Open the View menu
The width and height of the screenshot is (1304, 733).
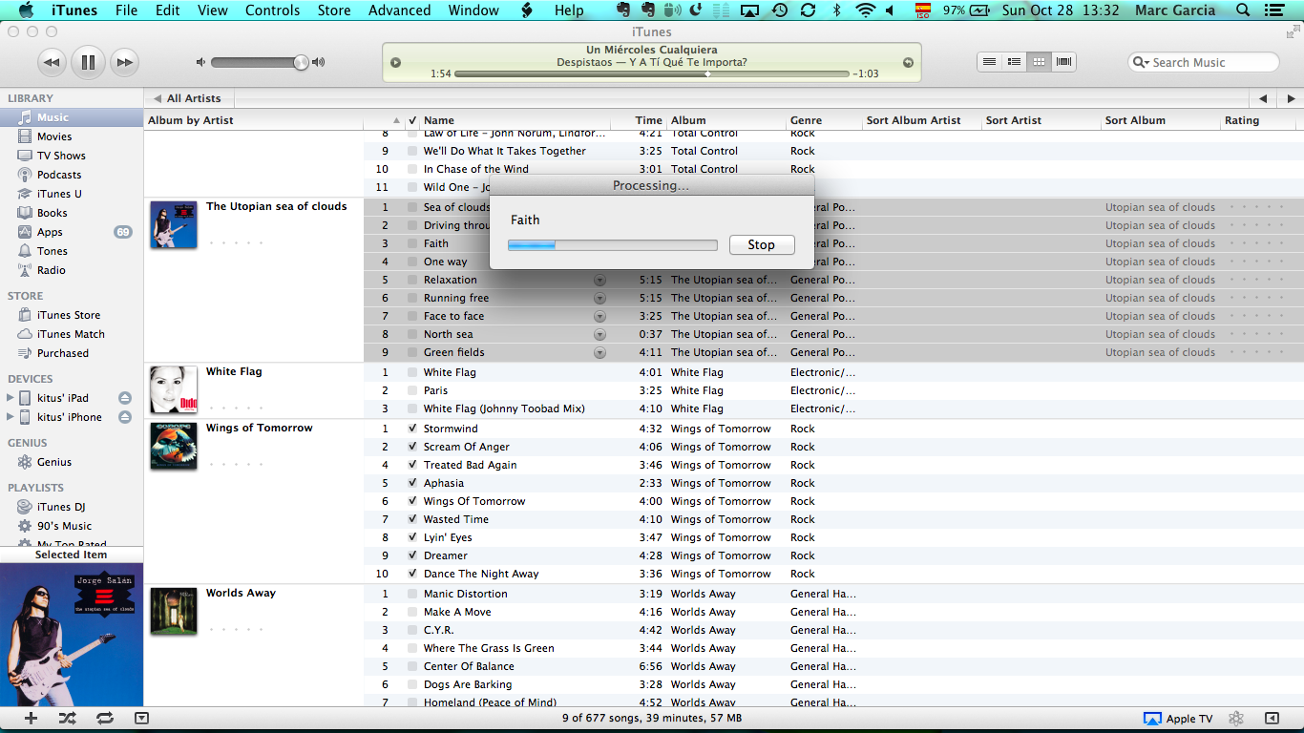(213, 10)
